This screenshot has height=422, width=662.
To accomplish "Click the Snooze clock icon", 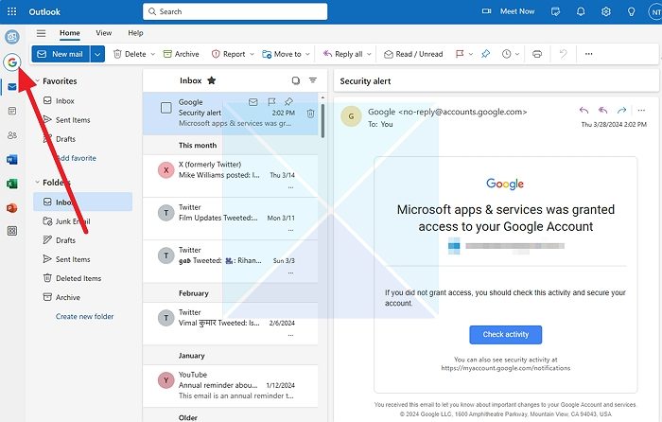I will click(x=506, y=54).
